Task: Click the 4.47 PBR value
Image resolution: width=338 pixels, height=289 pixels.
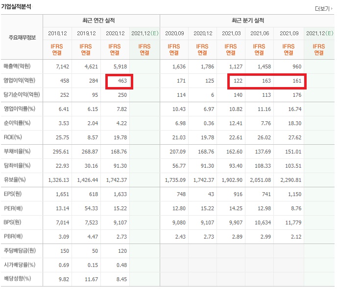Action: pos(93,237)
